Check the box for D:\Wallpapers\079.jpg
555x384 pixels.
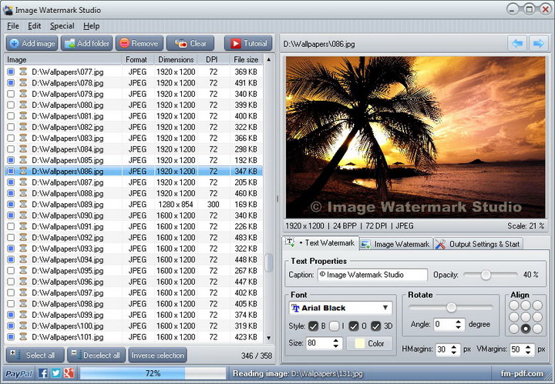pyautogui.click(x=11, y=94)
